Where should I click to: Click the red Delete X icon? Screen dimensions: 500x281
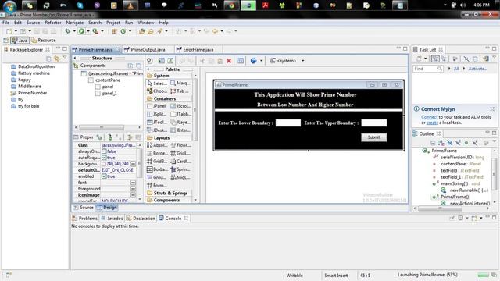pyautogui.click(x=229, y=61)
